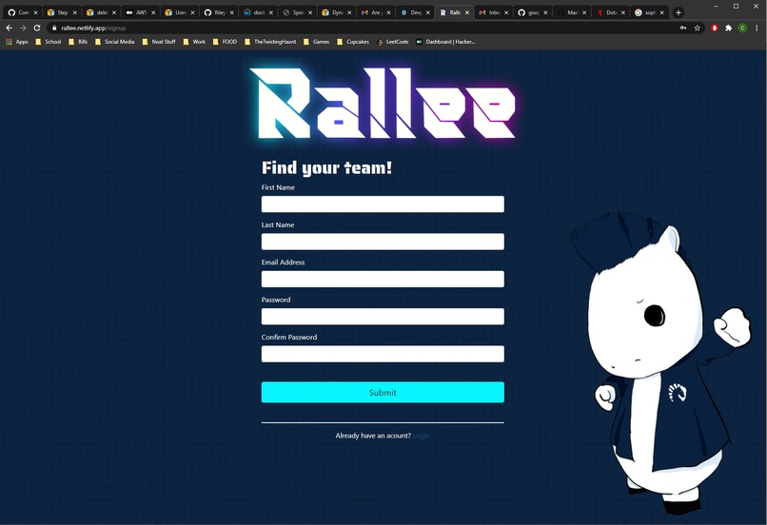Click the First Name input field

tap(383, 204)
